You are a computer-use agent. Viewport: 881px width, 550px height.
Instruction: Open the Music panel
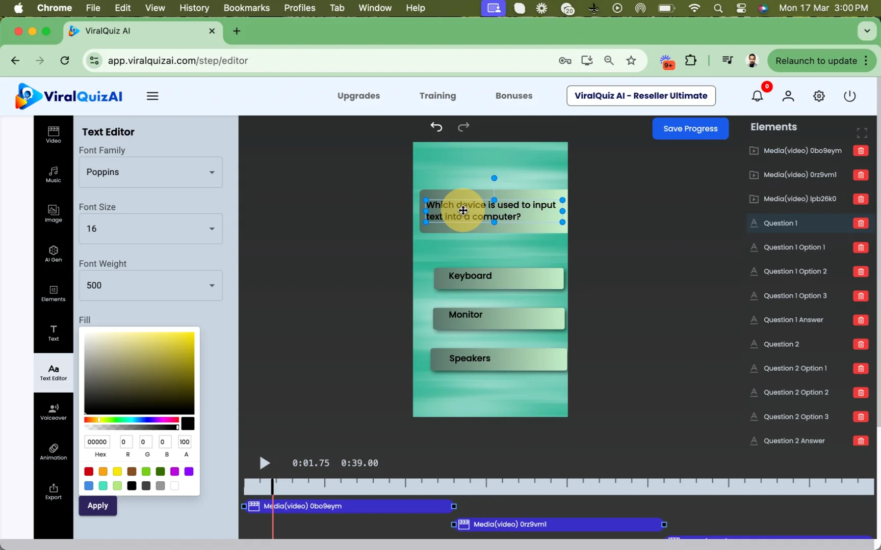click(x=53, y=174)
